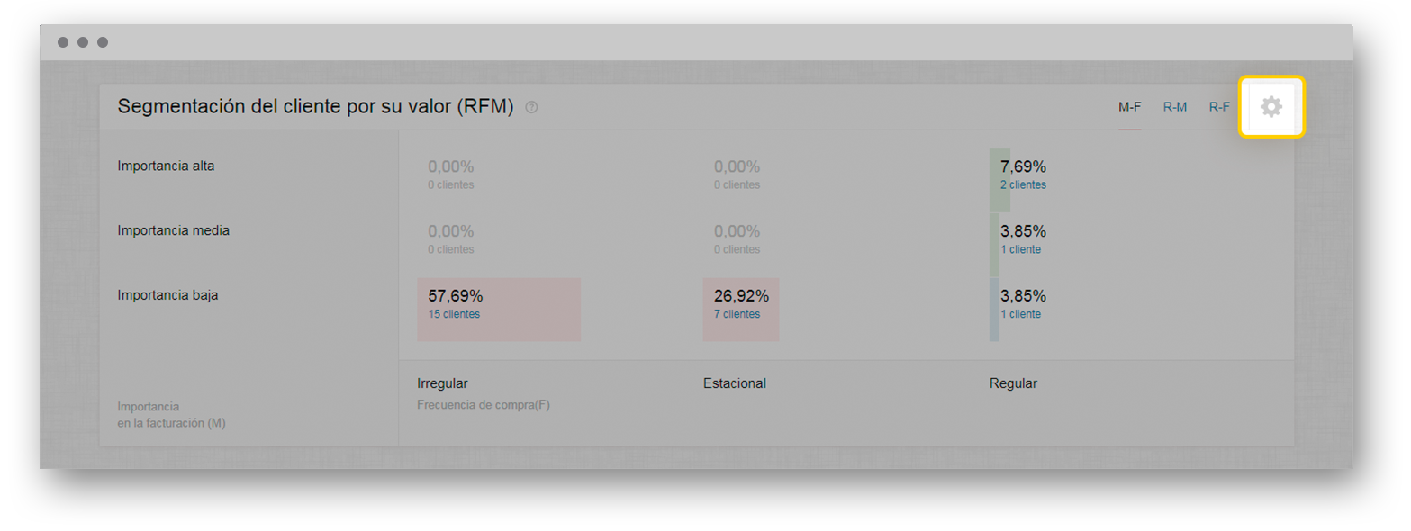Image resolution: width=1411 pixels, height=531 pixels.
Task: Open the RFM settings gear icon
Action: 1271,107
